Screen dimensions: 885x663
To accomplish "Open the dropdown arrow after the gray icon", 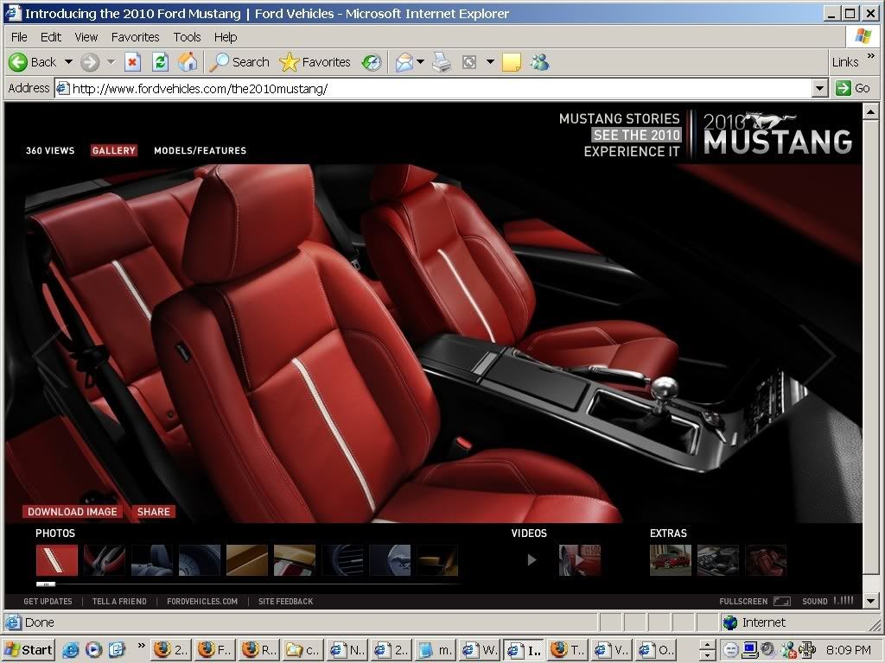I will (x=490, y=62).
